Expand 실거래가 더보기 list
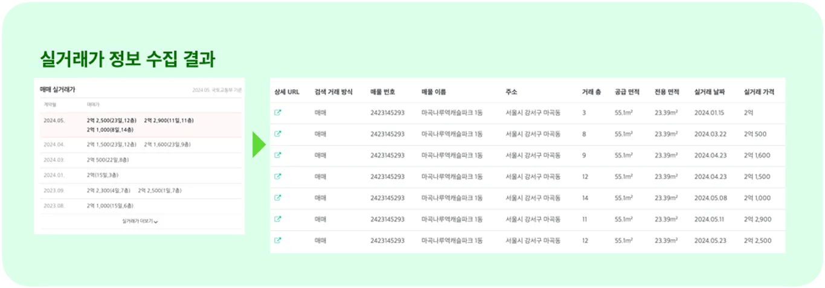This screenshot has height=288, width=825. [x=140, y=222]
